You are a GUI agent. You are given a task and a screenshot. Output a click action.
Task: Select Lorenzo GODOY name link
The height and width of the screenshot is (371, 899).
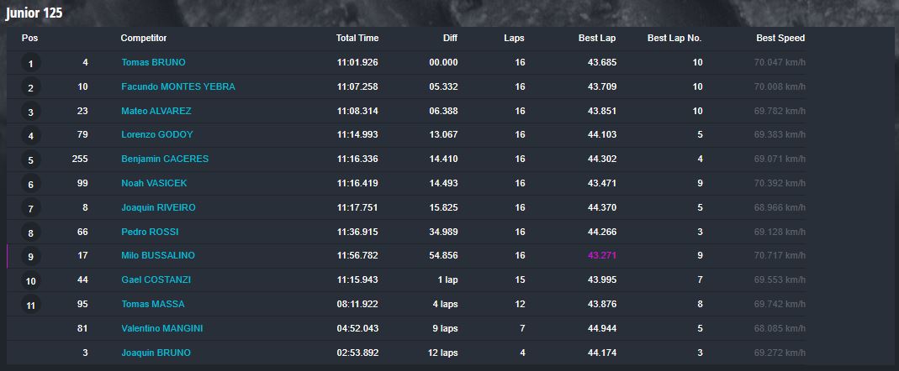[x=157, y=135]
